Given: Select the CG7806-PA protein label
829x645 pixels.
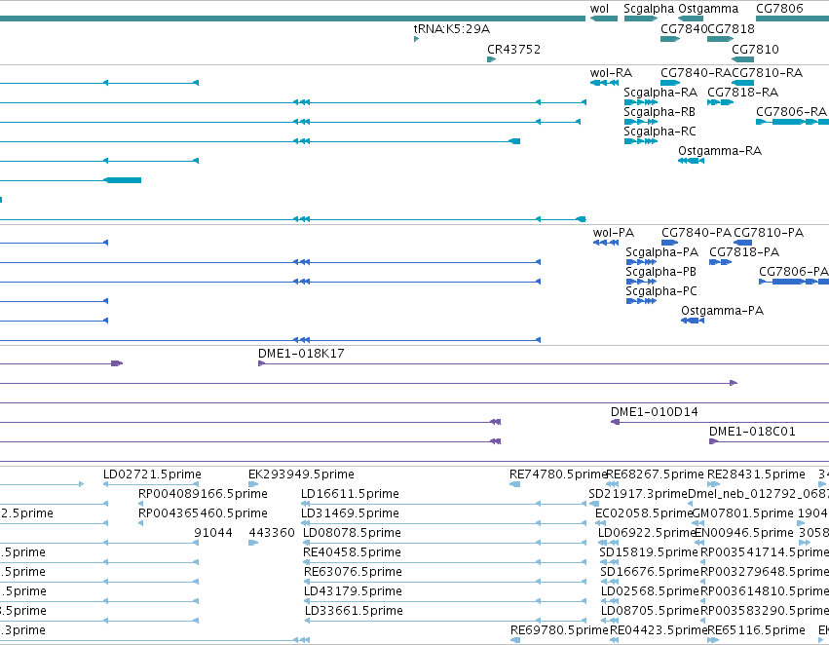Looking at the screenshot, I should click(794, 272).
